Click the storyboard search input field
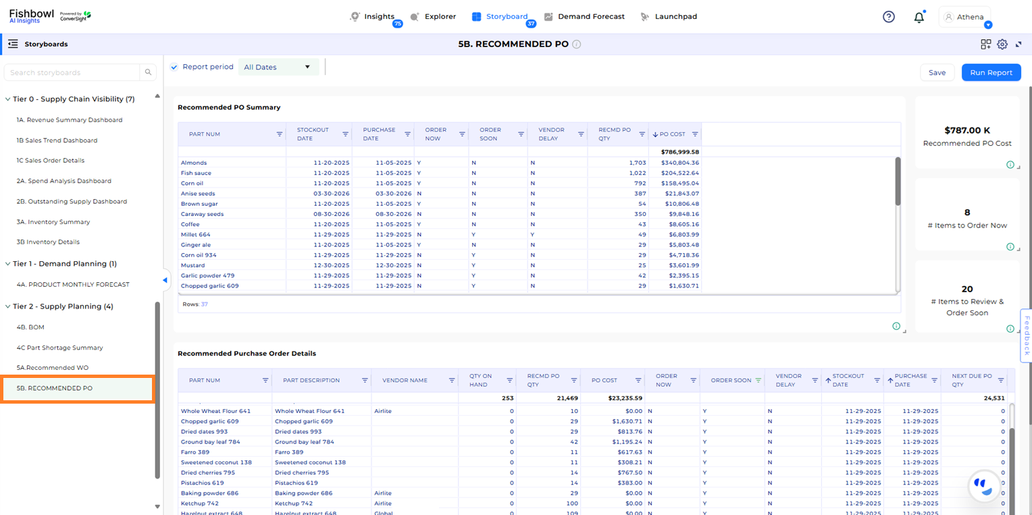The height and width of the screenshot is (515, 1032). pos(74,72)
